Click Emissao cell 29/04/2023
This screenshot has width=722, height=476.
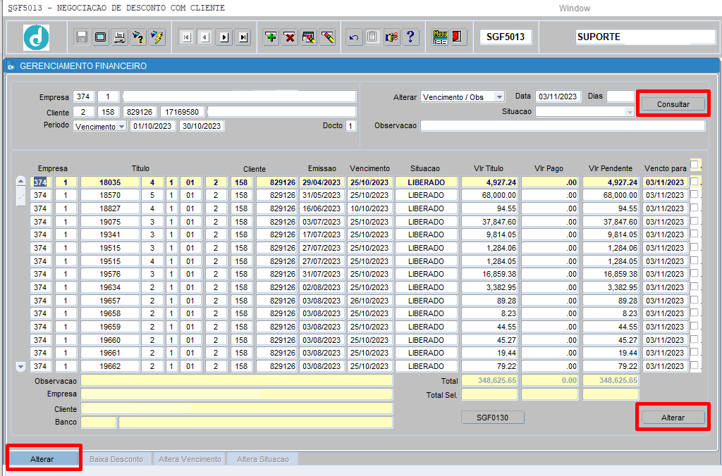pos(322,182)
